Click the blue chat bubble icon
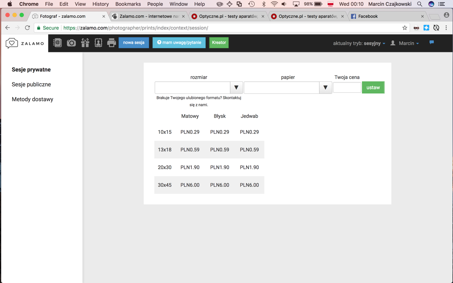 (x=431, y=42)
